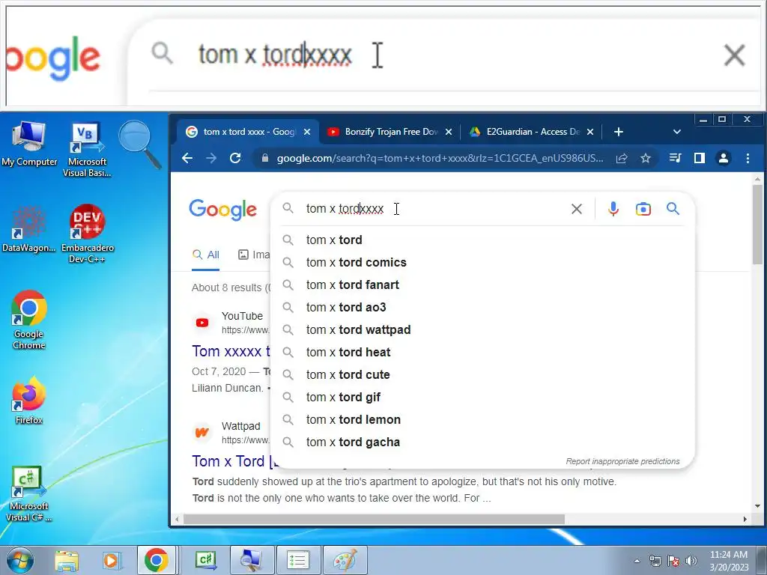Screen dimensions: 767x575
Task: Choose suggestion tom x tord lemon
Action: [x=482, y=420]
